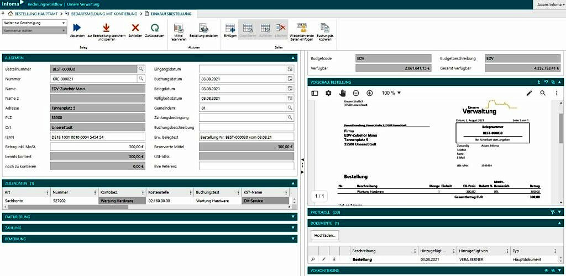Open calendar for Eingangsdatum
Viewport: 566px width, 276px height.
pos(290,69)
